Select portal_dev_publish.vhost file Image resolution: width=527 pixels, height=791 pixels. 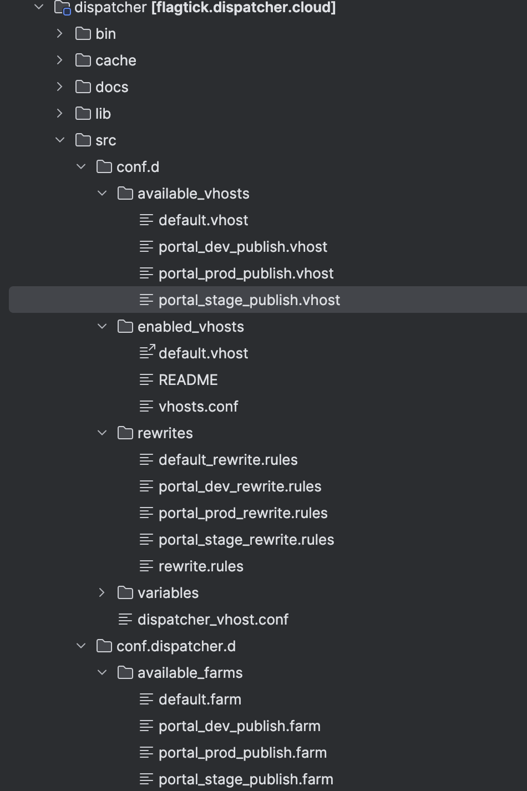242,247
